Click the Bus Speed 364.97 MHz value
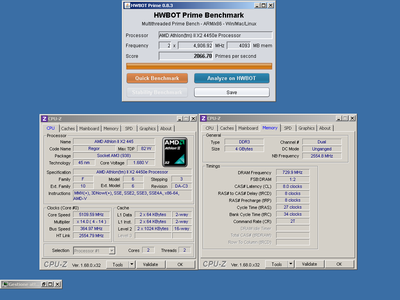The width and height of the screenshot is (400, 300). pyautogui.click(x=91, y=229)
